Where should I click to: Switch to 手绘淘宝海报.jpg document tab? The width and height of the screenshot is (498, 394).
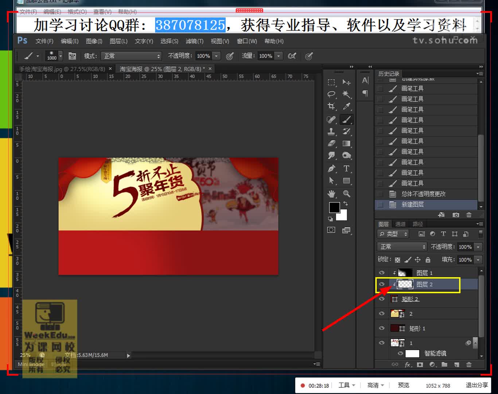click(62, 69)
